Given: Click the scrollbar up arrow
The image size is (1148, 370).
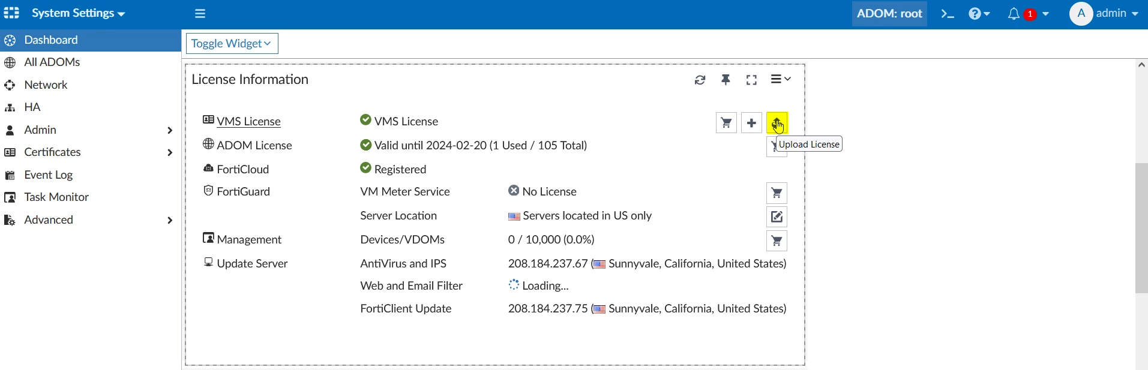Looking at the screenshot, I should click(x=1141, y=65).
